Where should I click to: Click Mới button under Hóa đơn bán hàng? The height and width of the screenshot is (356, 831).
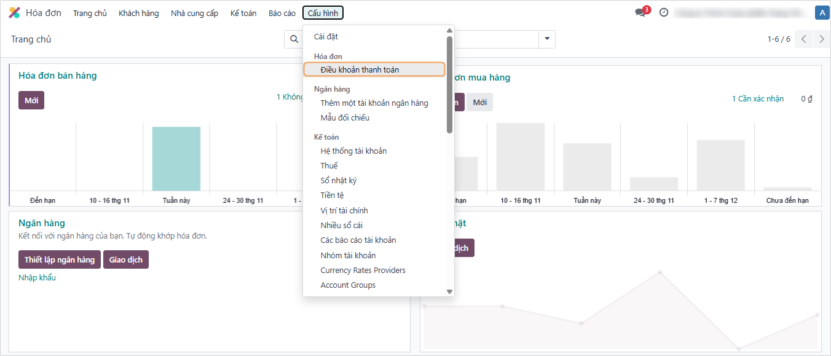click(x=31, y=100)
